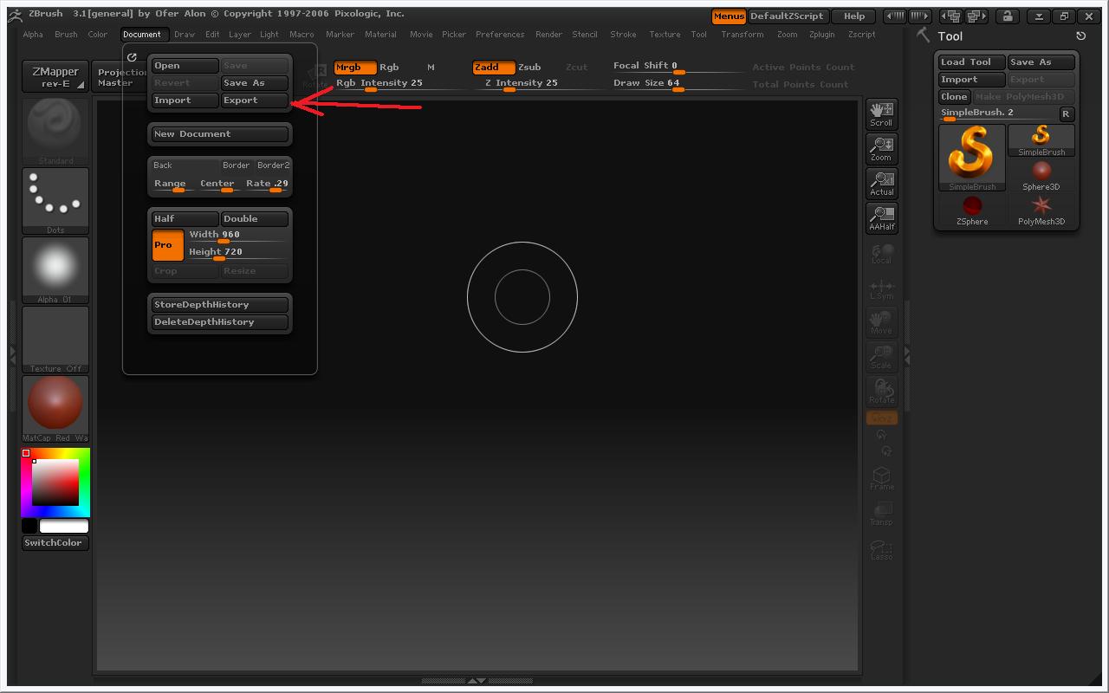Select the Rotate icon in right shelf
The image size is (1109, 693).
coord(881,392)
